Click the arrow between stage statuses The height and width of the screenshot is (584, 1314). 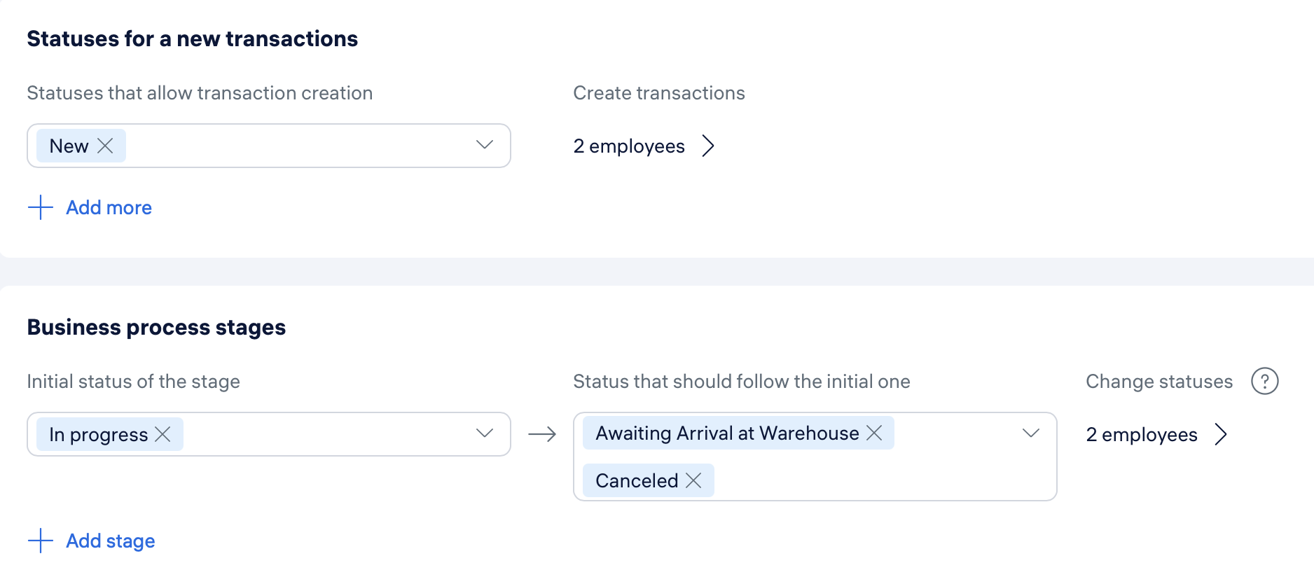point(542,435)
